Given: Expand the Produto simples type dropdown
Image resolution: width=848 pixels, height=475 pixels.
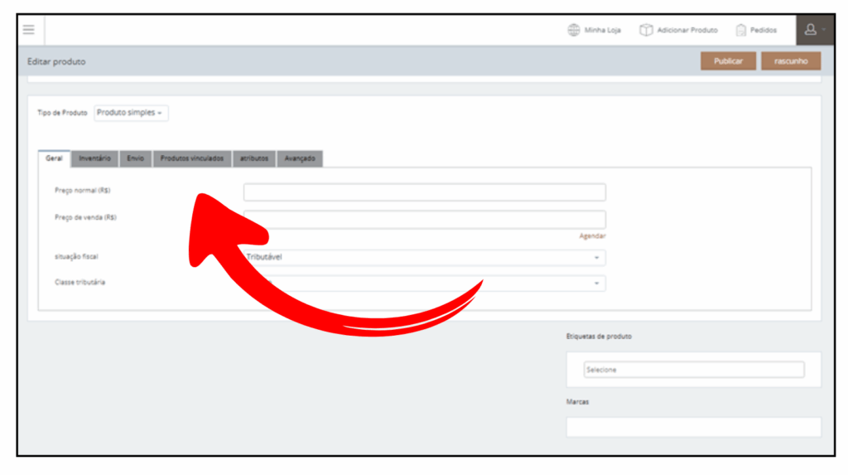Looking at the screenshot, I should (132, 113).
